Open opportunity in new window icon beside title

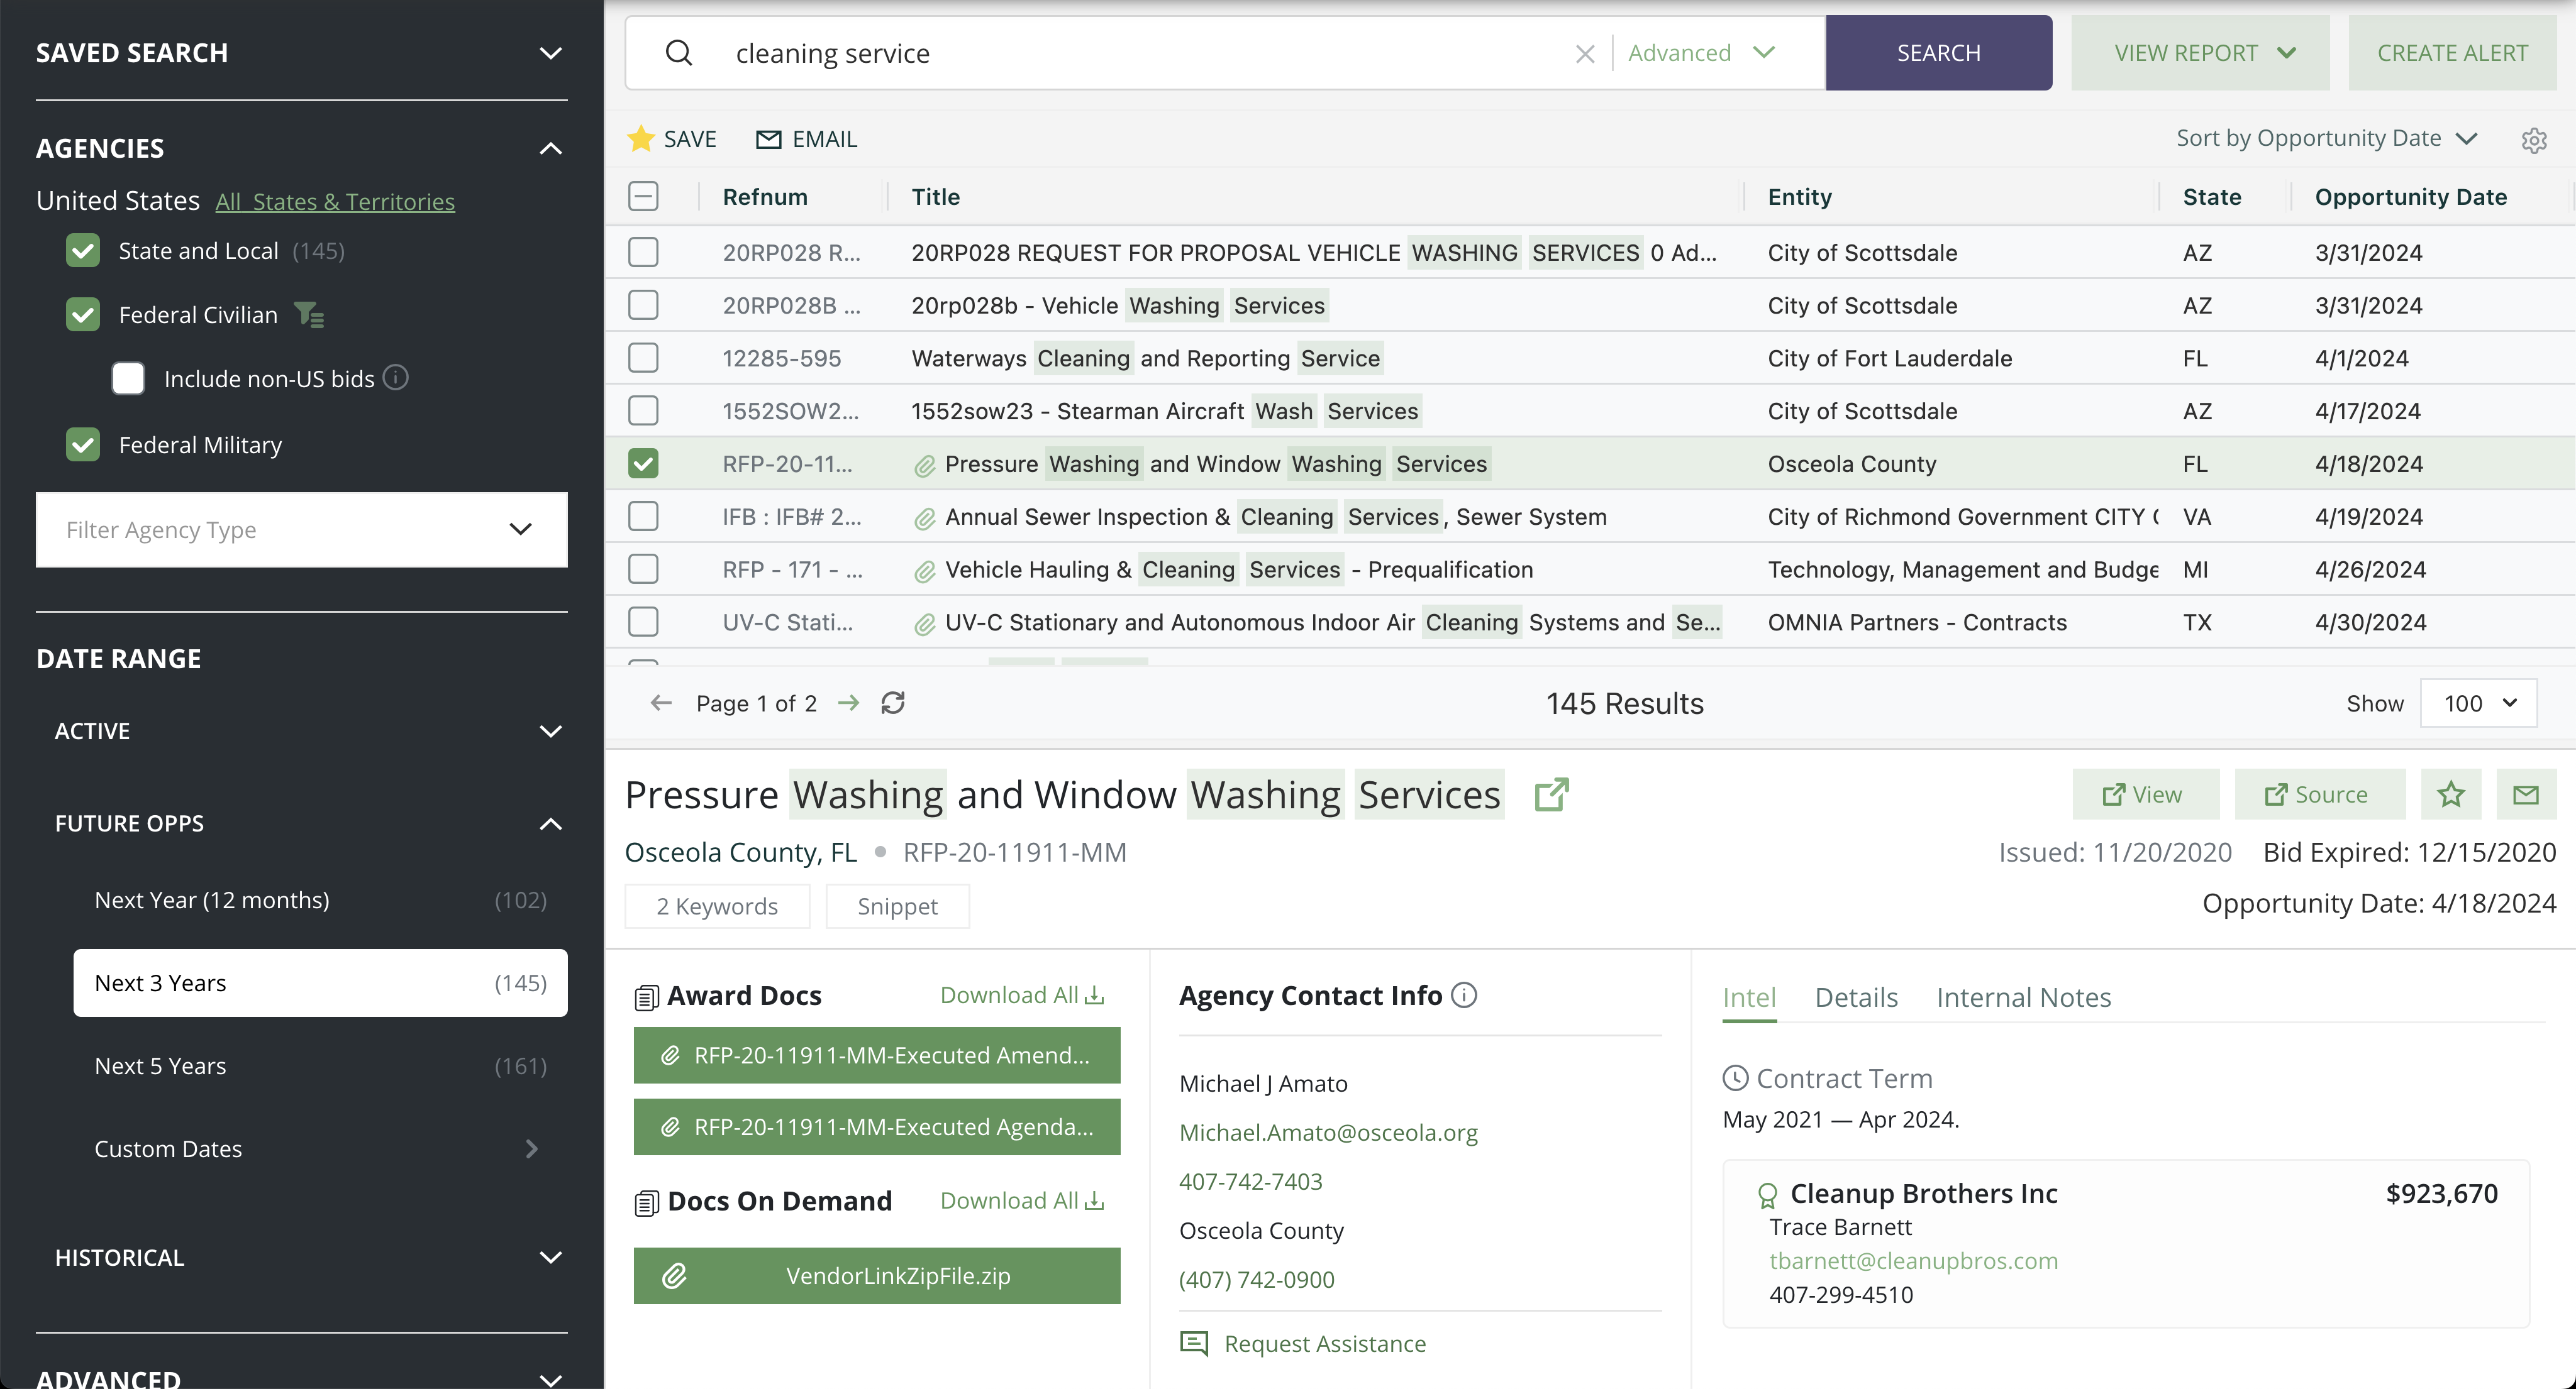pyautogui.click(x=1550, y=796)
